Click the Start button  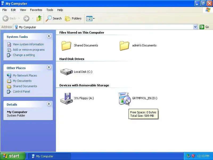click(x=13, y=156)
